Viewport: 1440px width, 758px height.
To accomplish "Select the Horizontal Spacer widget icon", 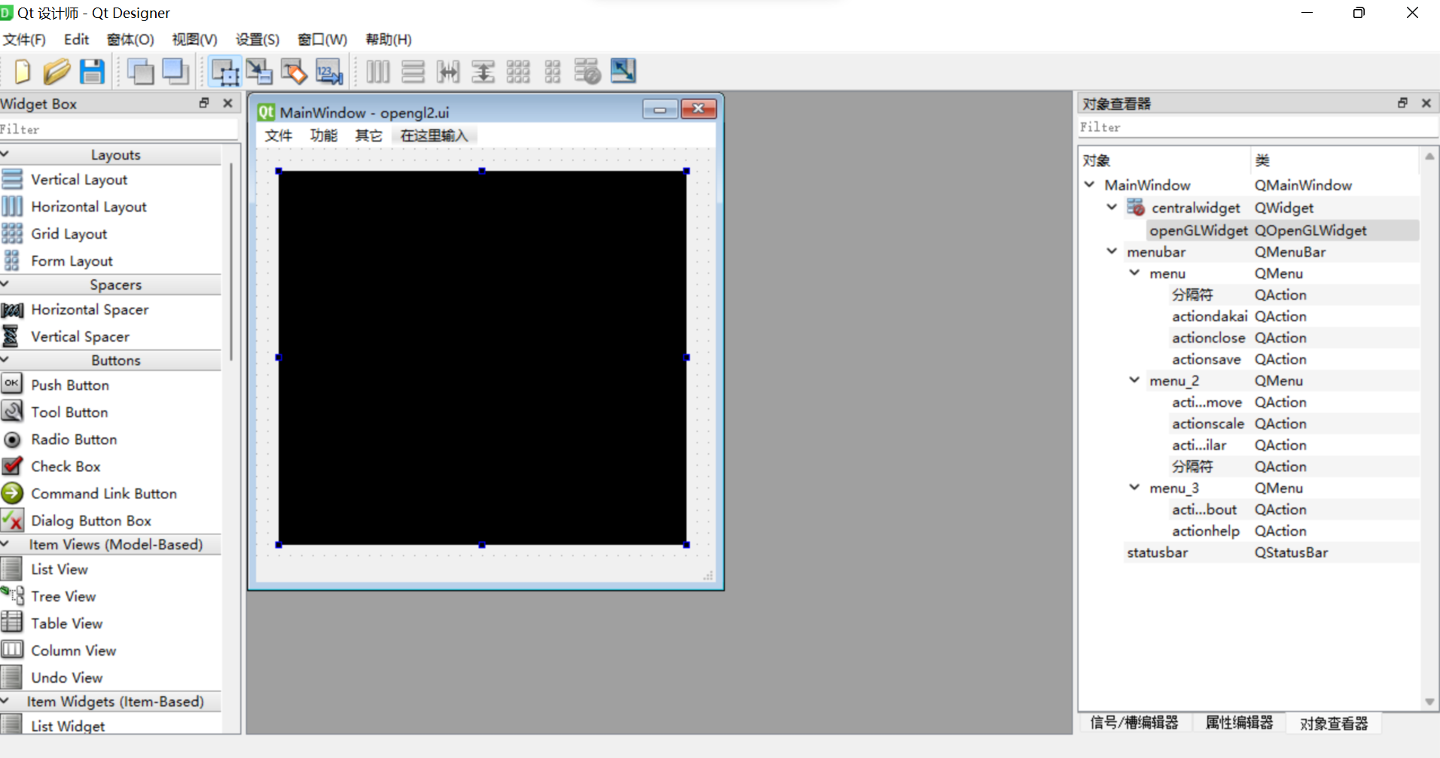I will click(12, 309).
